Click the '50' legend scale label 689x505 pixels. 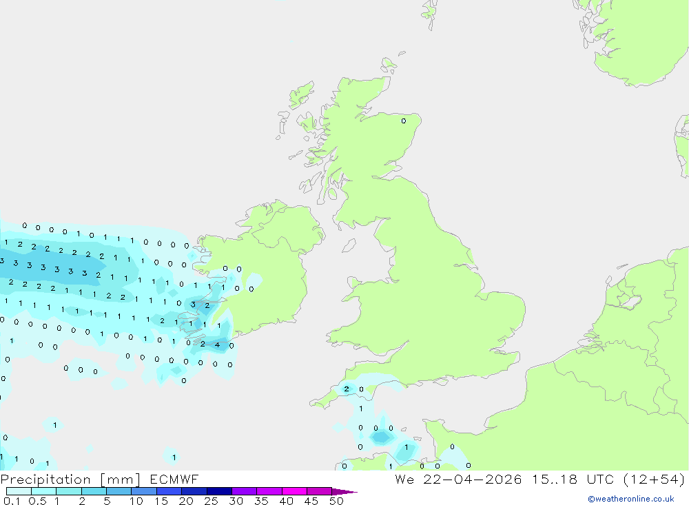coord(336,501)
